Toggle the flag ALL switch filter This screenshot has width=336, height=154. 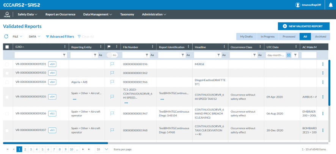click(113, 55)
